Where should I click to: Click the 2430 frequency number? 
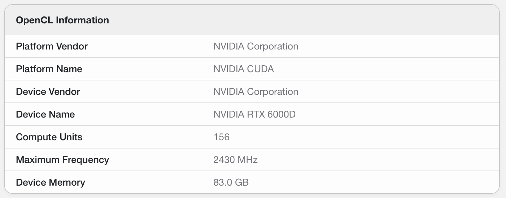(x=223, y=160)
